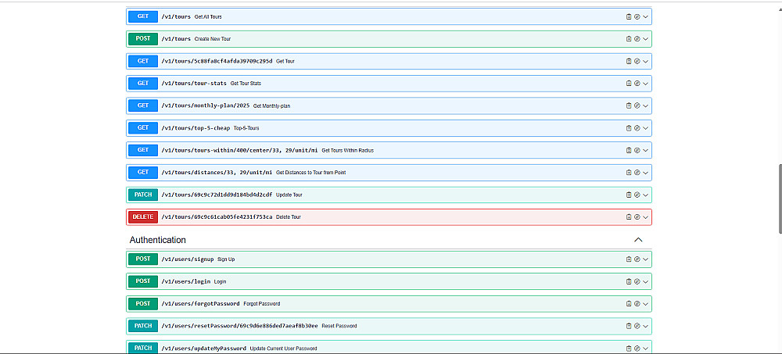
Task: Copy the top-5-cheap endpoint path
Action: 629,128
